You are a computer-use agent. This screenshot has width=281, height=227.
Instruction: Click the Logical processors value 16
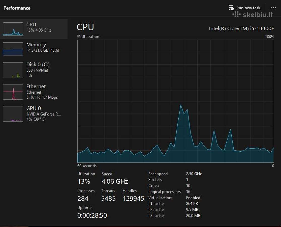[188, 191]
